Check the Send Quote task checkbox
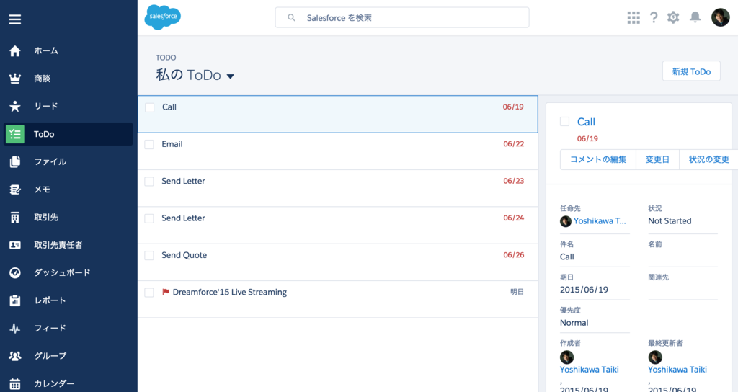This screenshot has width=738, height=392. click(x=149, y=256)
